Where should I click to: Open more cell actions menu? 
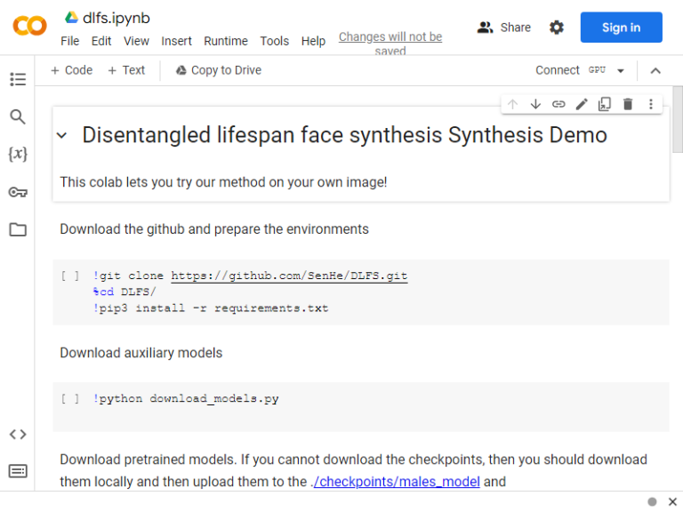[651, 104]
